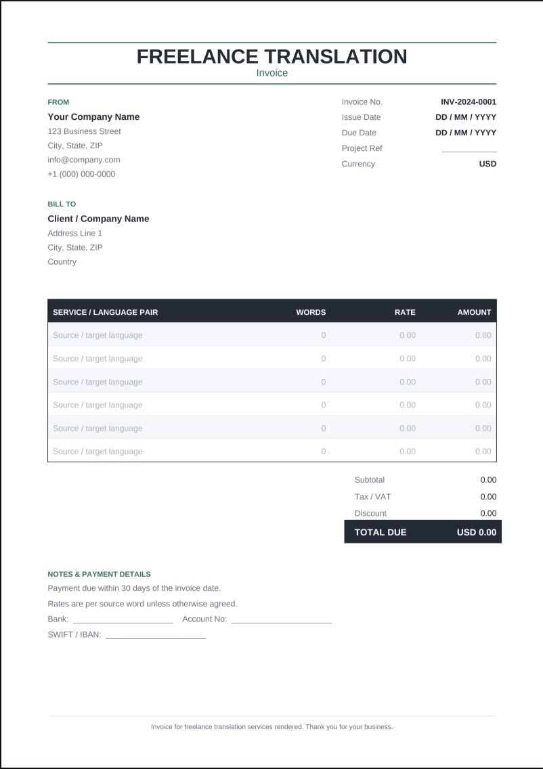543x769 pixels.
Task: Click the Due Date DD / MM / YYYY value
Action: coord(466,133)
